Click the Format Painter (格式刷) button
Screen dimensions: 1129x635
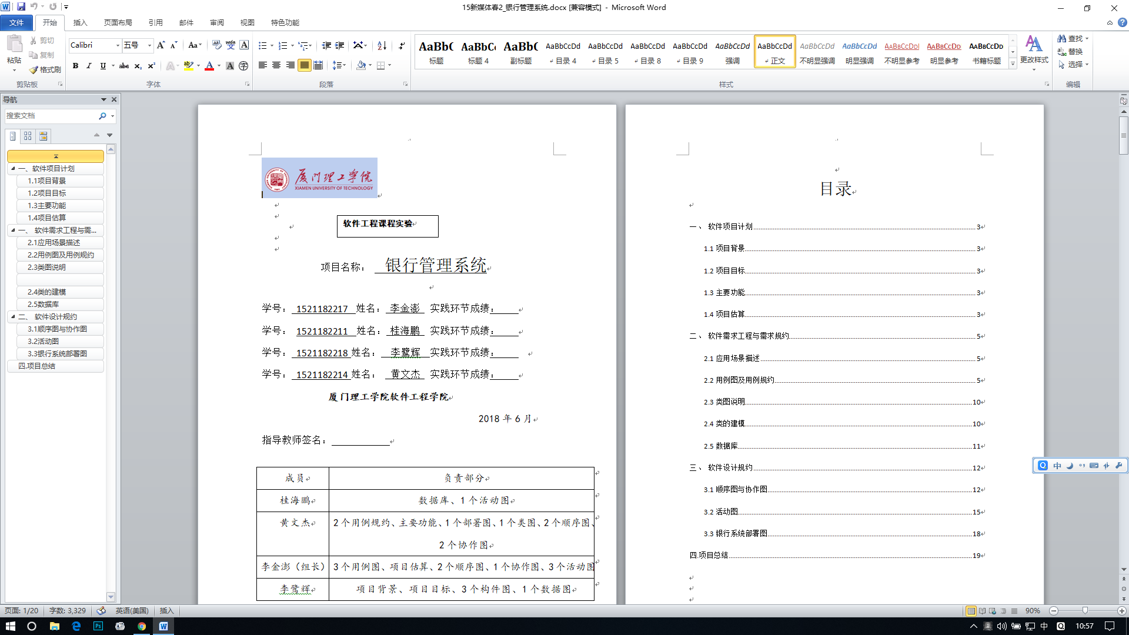tap(45, 69)
